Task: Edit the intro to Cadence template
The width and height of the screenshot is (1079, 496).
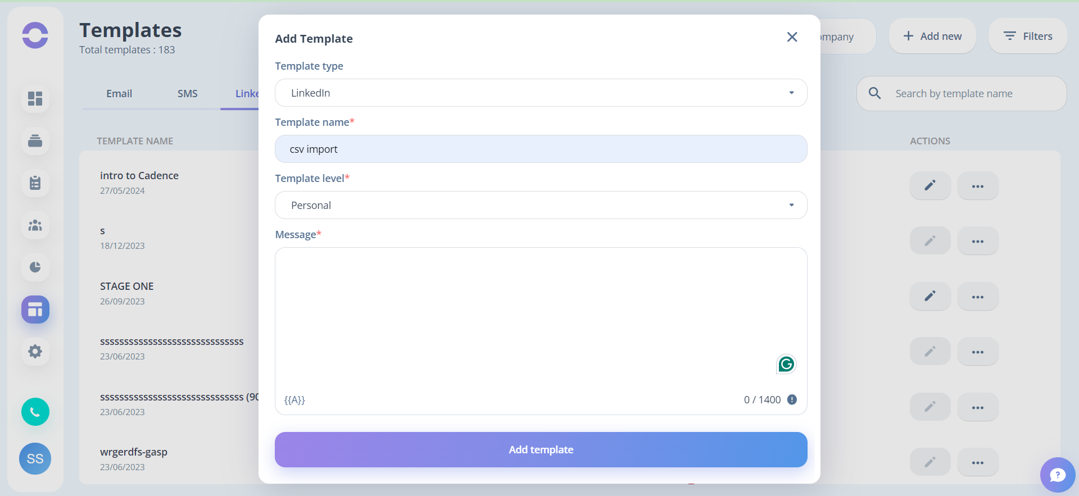Action: [930, 185]
